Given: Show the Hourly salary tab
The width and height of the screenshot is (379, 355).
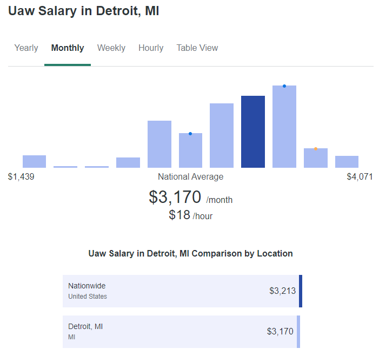Looking at the screenshot, I should pos(151,48).
